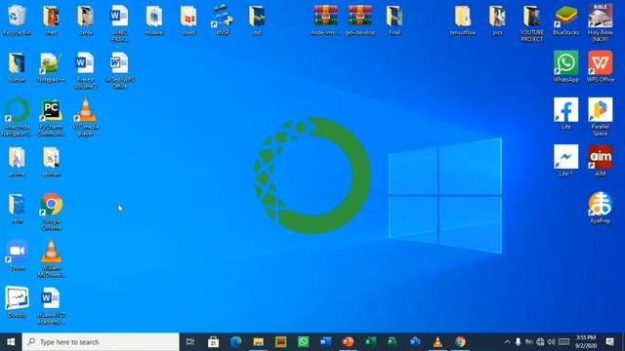Click the 'Type here to search' box
625x351 pixels.
coord(101,342)
